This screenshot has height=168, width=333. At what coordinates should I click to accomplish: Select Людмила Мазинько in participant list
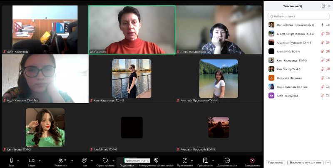298,78
